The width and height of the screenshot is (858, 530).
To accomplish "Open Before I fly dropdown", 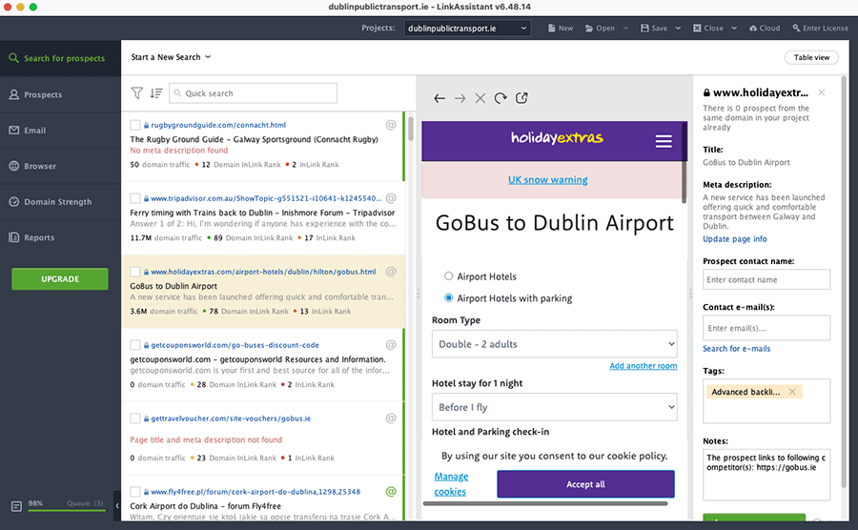I will [554, 407].
